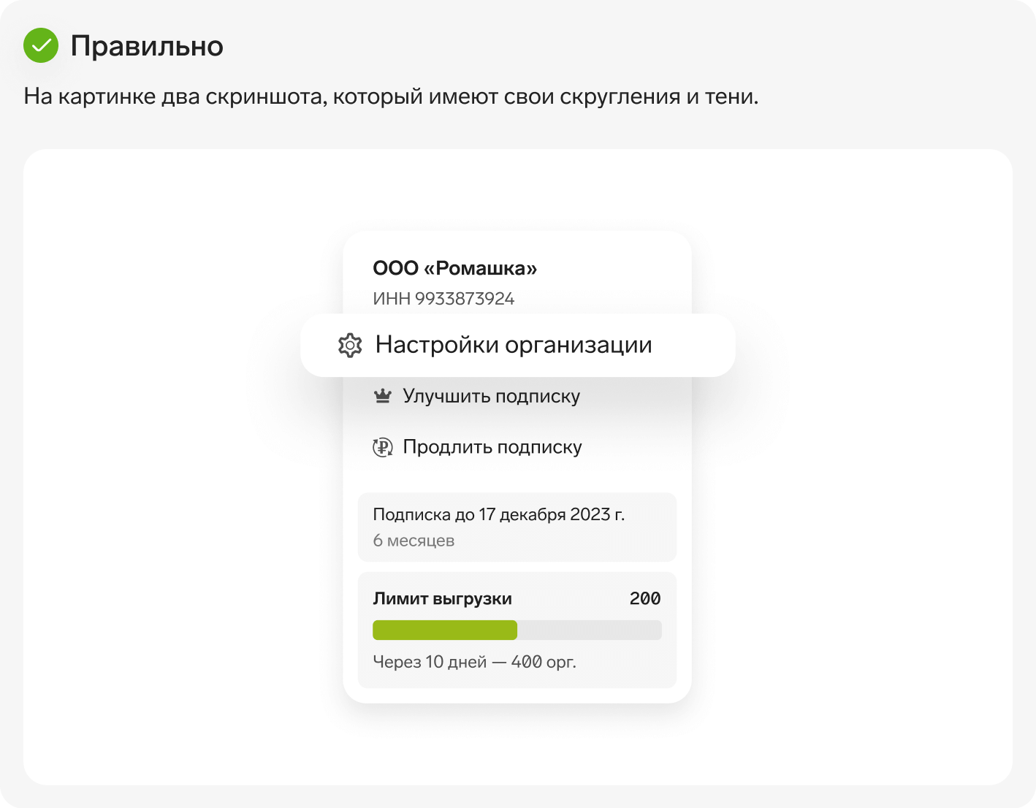Click the ruble renewal icon beside Продлить подписку
Screen dimensions: 1036x808
click(x=383, y=447)
